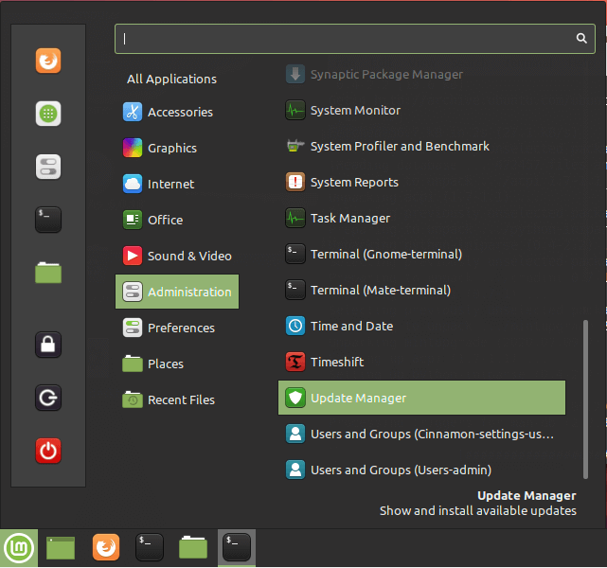Open the Sound & Video category
This screenshot has width=607, height=568.
[188, 256]
